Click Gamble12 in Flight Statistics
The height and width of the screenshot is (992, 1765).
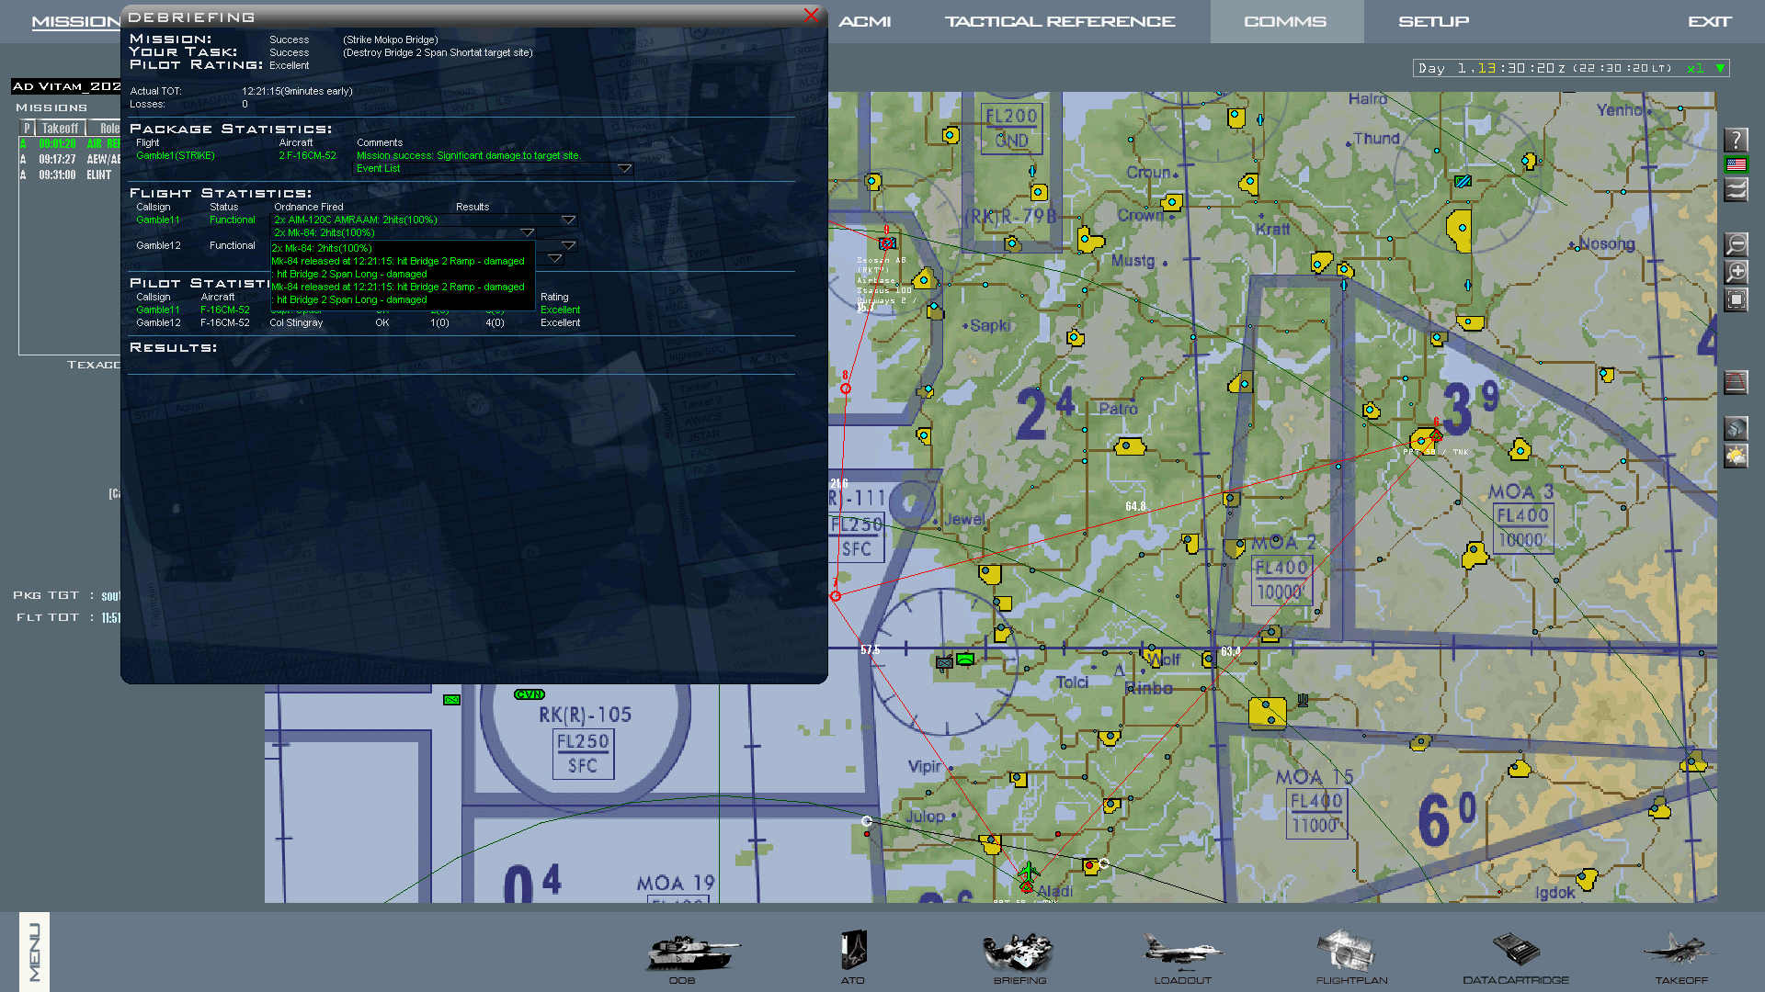(x=158, y=245)
